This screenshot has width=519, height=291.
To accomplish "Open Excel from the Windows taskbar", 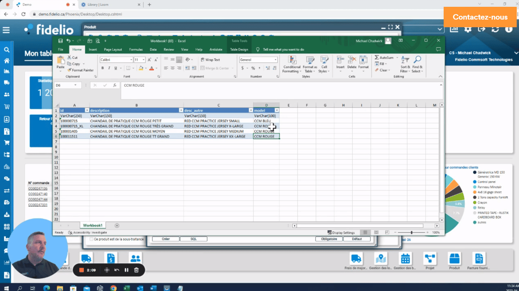I will 126,288.
